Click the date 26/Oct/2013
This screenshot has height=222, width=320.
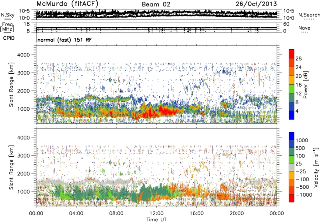click(256, 4)
